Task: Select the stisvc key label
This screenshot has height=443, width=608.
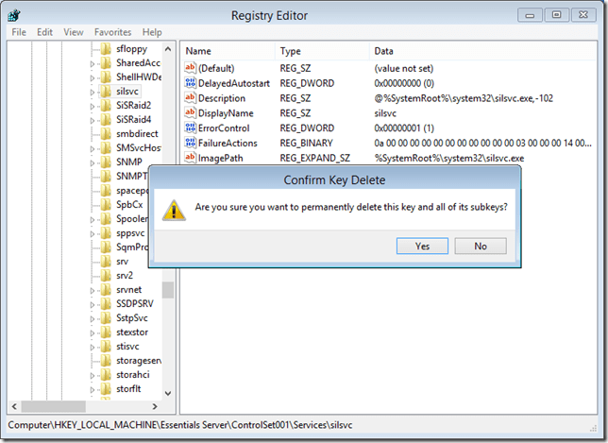Action: tap(127, 347)
